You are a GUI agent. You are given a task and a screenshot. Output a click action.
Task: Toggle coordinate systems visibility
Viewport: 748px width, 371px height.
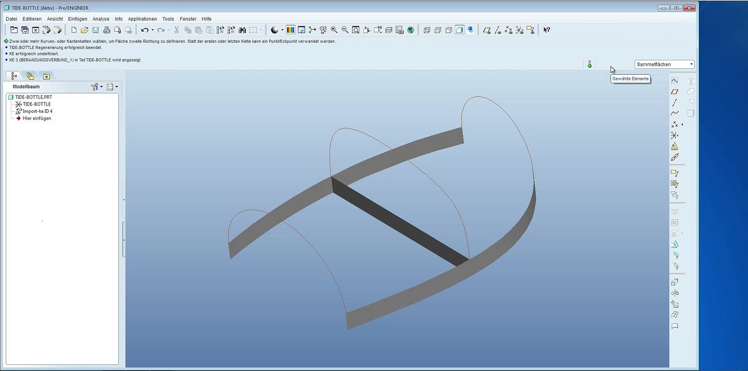click(519, 30)
